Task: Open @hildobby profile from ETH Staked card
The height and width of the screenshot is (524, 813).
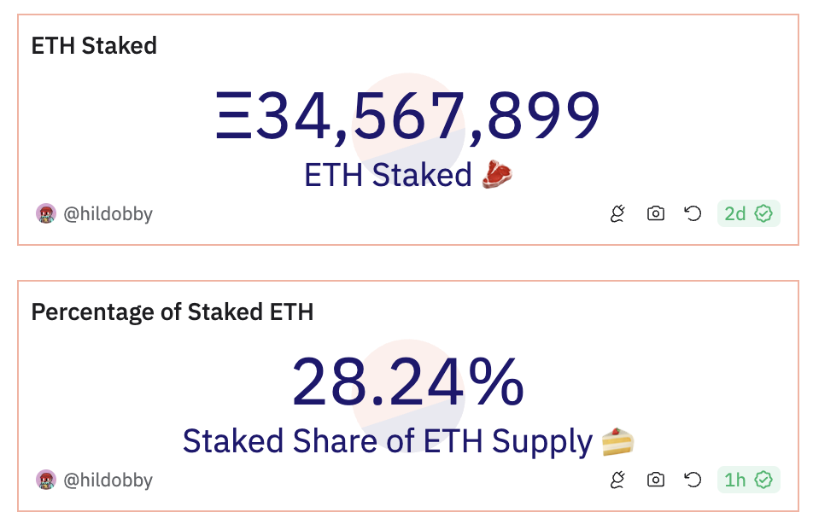Action: (x=107, y=214)
